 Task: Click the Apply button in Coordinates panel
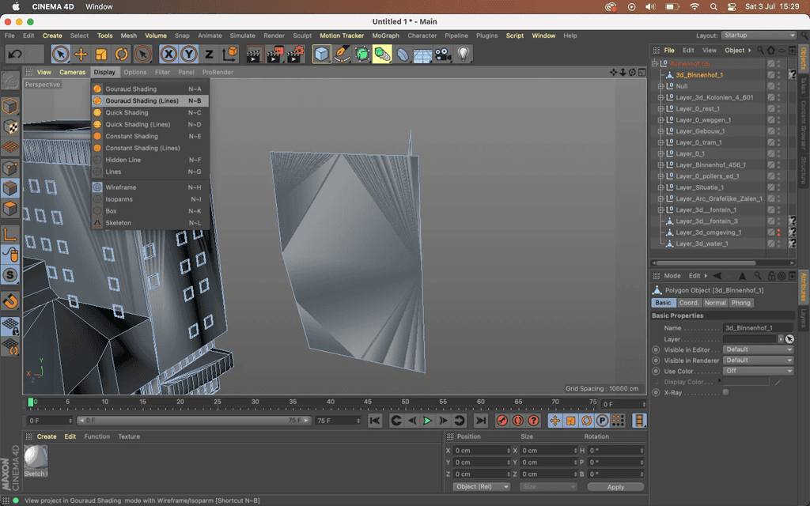click(615, 486)
